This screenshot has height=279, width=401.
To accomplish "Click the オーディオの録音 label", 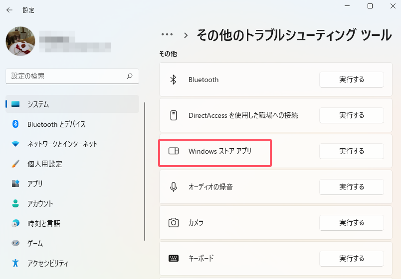I will [x=210, y=187].
